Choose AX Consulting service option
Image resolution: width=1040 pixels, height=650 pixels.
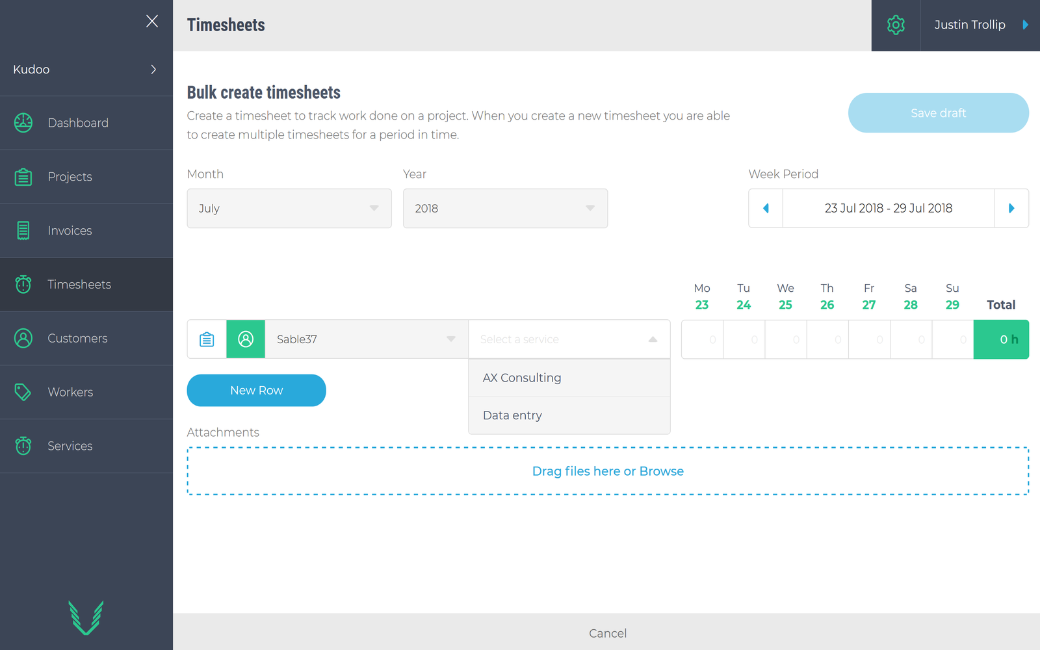click(569, 378)
